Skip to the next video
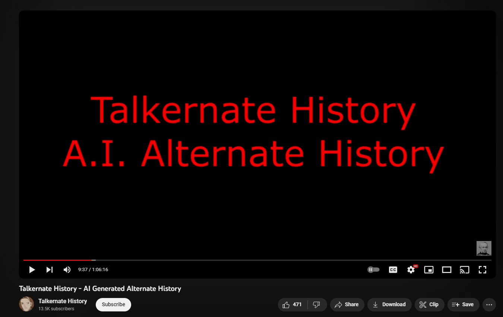 50,270
